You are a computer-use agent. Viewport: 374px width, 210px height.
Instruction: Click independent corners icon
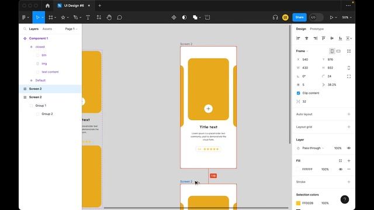[x=349, y=76]
